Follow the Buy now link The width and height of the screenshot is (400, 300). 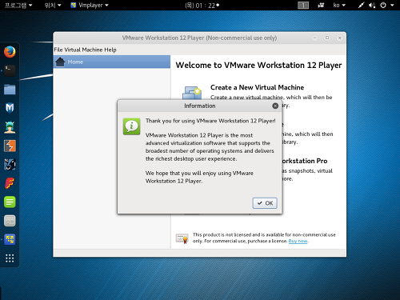298,241
